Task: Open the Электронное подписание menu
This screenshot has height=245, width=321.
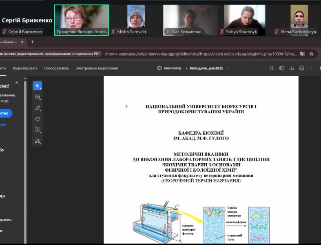Action: [97, 68]
